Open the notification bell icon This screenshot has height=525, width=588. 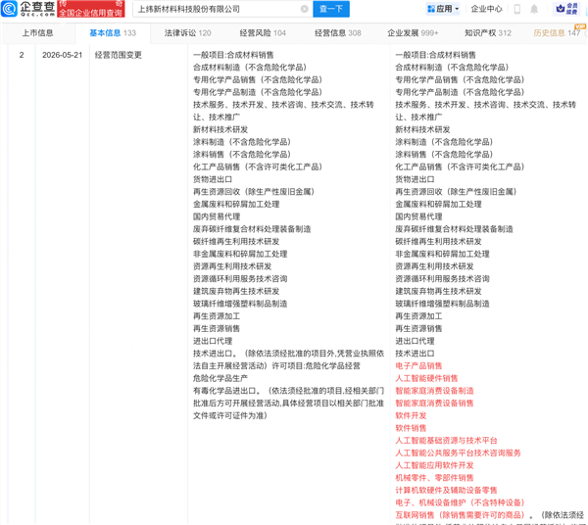coord(534,9)
